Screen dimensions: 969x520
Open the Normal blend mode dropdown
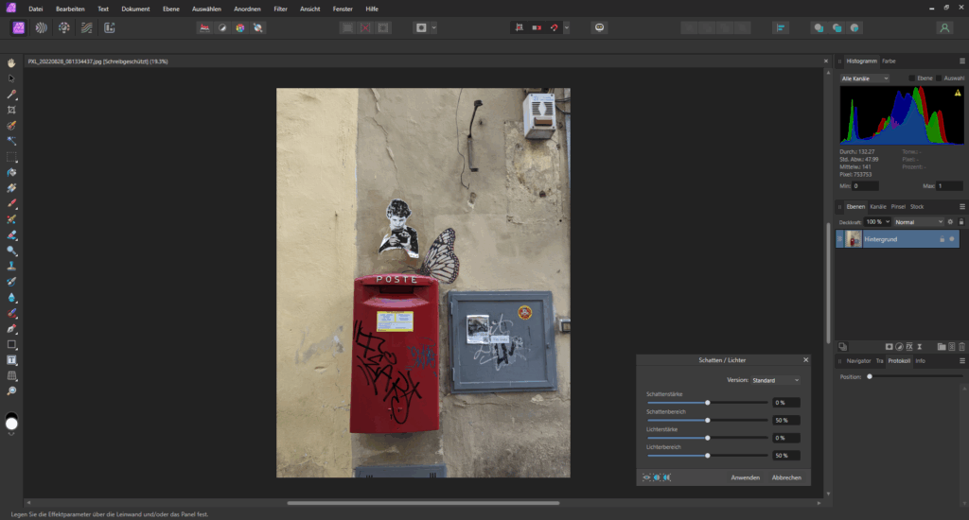[918, 222]
